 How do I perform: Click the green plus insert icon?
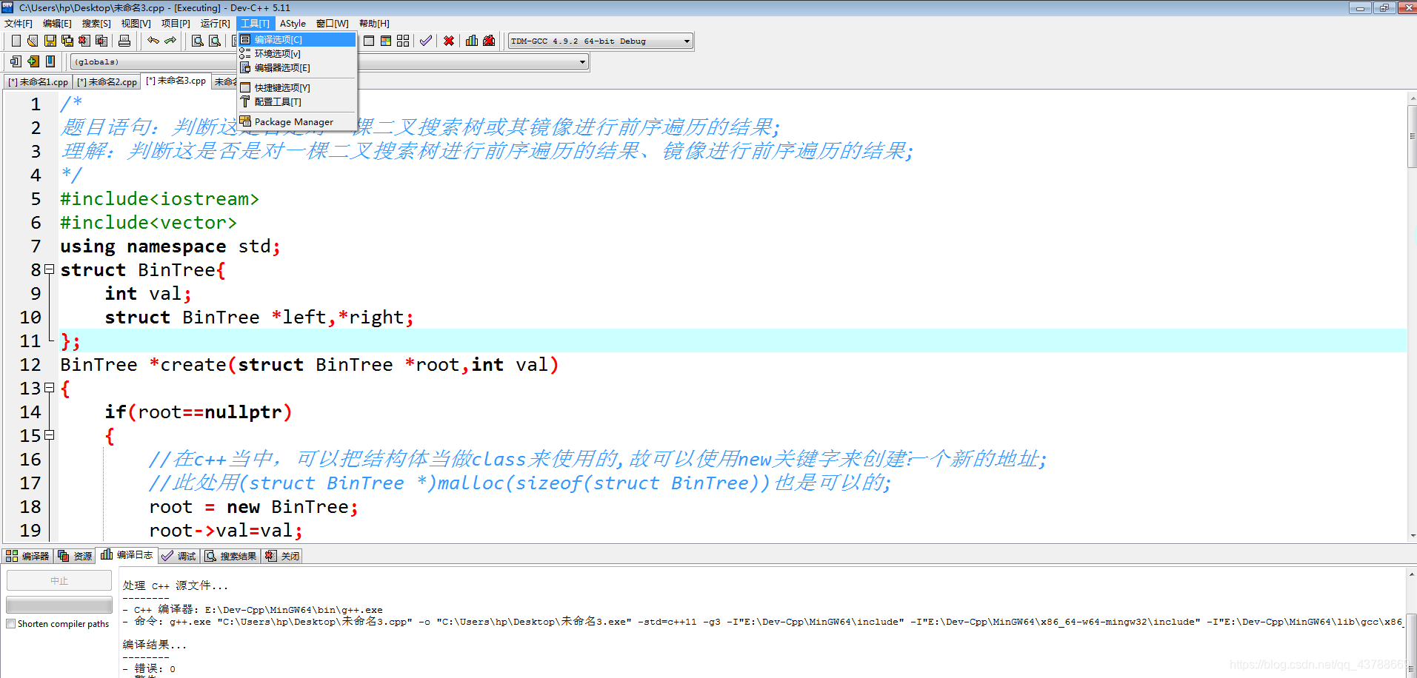(33, 61)
